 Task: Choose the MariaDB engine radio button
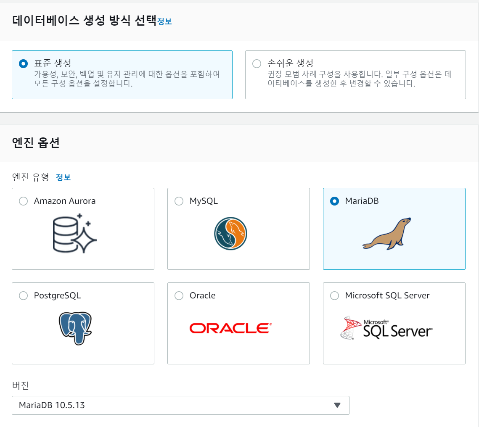pos(334,201)
